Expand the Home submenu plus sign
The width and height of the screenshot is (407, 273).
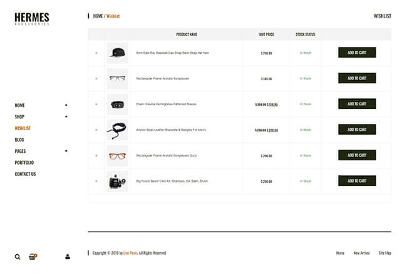pos(66,105)
